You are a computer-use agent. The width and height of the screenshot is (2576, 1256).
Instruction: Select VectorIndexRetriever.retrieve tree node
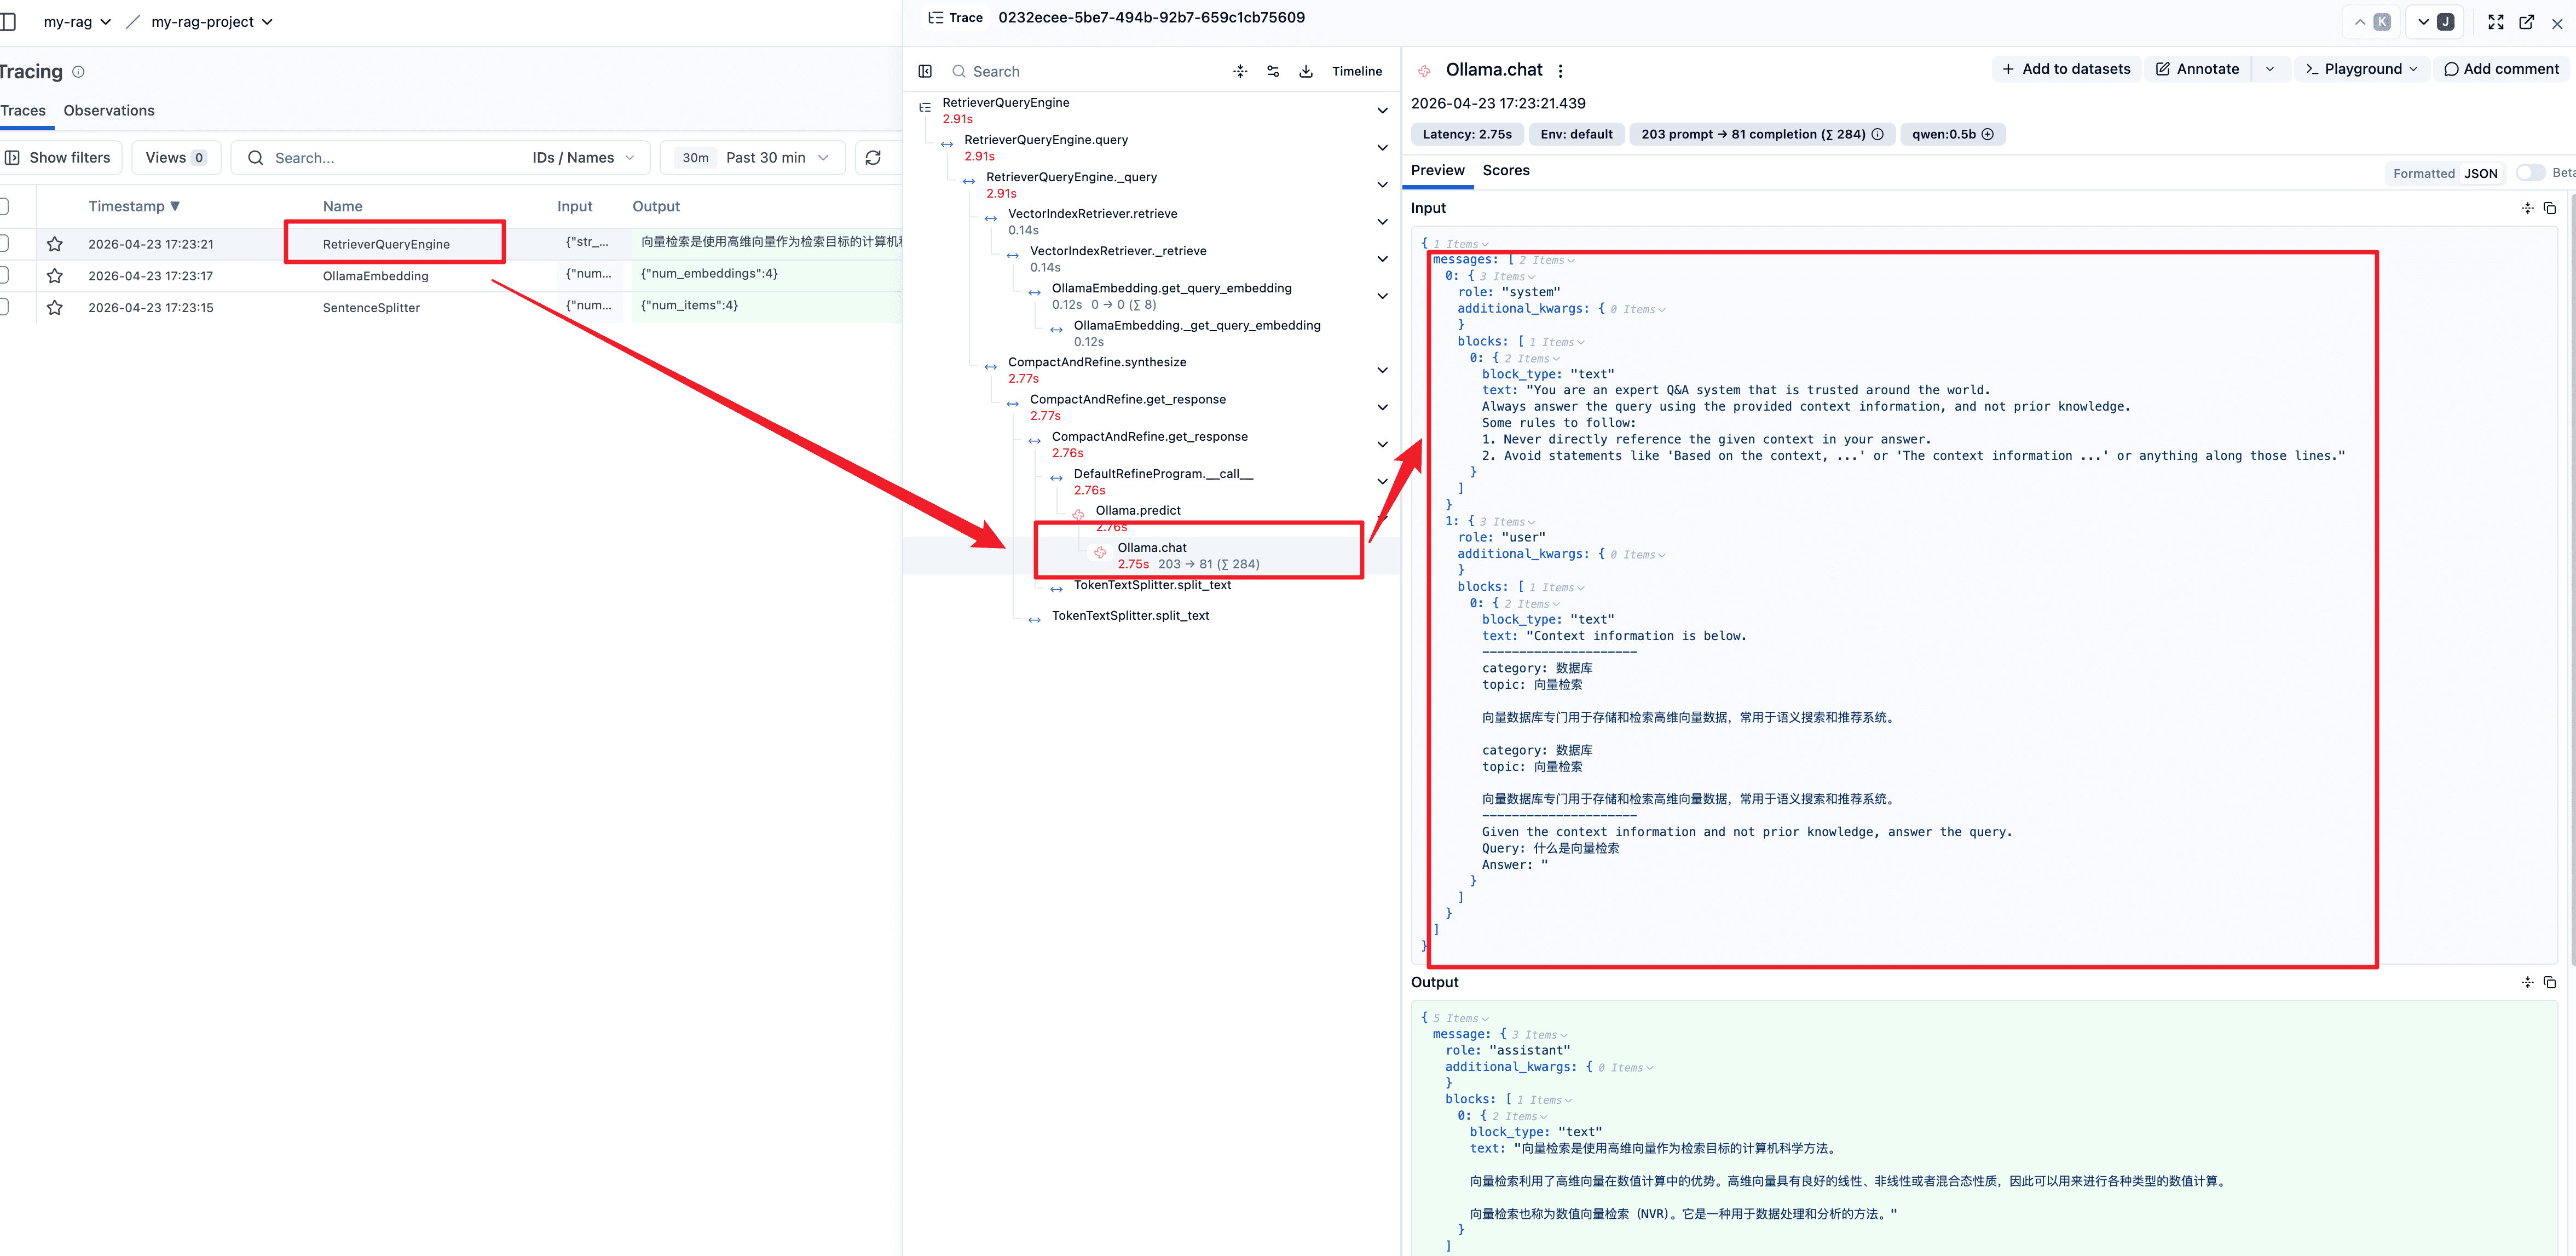(1092, 214)
